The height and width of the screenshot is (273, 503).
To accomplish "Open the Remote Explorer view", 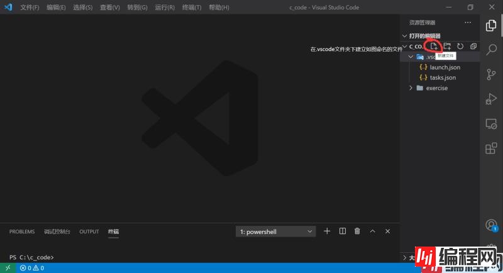I will (491, 123).
